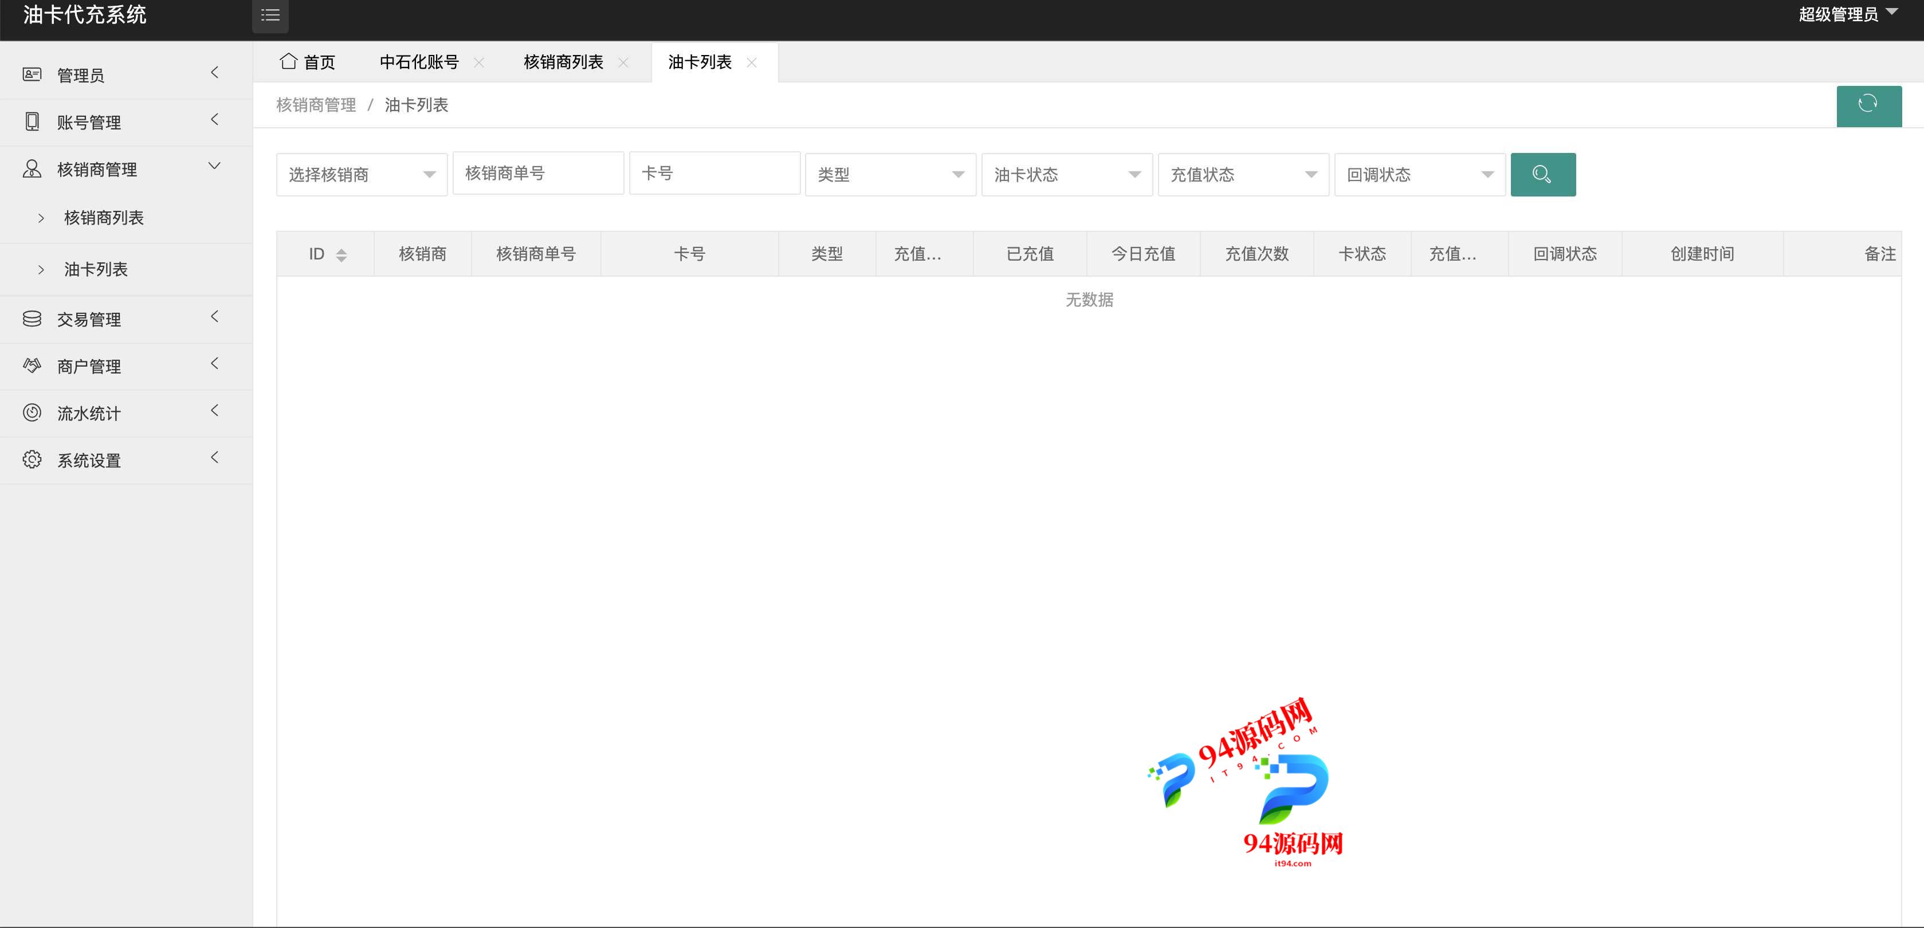Click the 账号管理 phone icon

(x=32, y=121)
